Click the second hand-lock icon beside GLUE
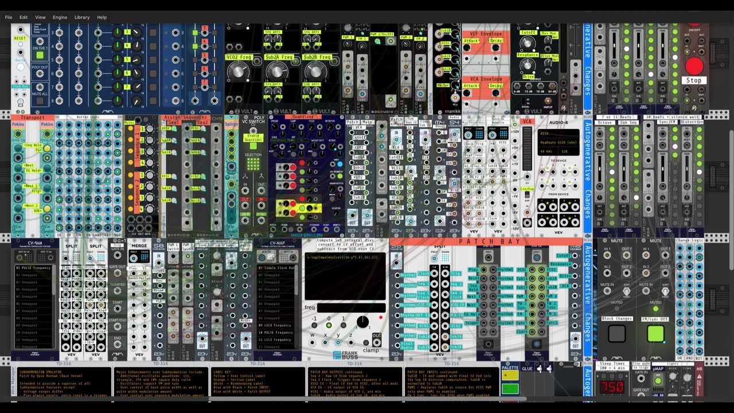The height and width of the screenshot is (413, 734). (x=549, y=369)
